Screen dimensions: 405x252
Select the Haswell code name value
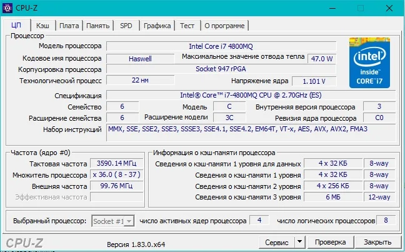click(140, 59)
